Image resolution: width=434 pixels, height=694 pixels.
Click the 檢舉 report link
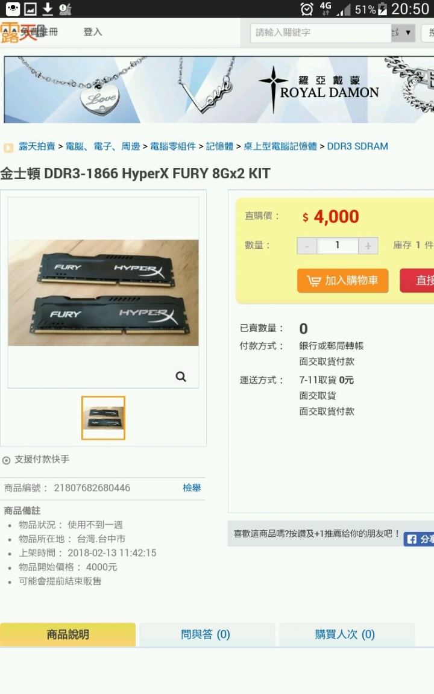192,488
